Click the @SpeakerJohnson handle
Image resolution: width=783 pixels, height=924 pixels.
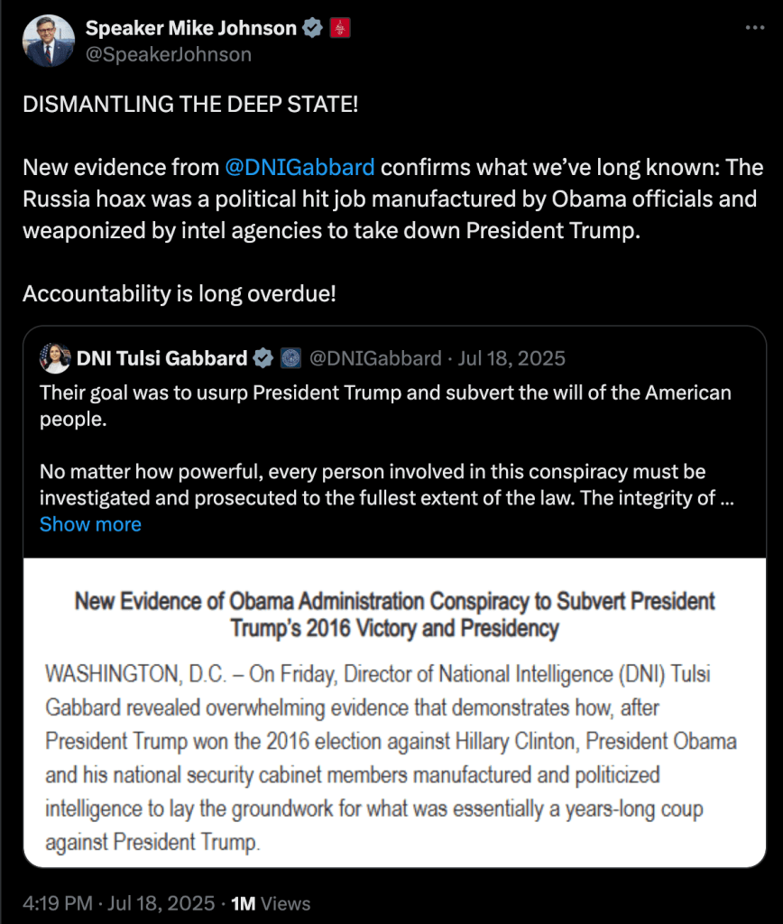tap(169, 54)
